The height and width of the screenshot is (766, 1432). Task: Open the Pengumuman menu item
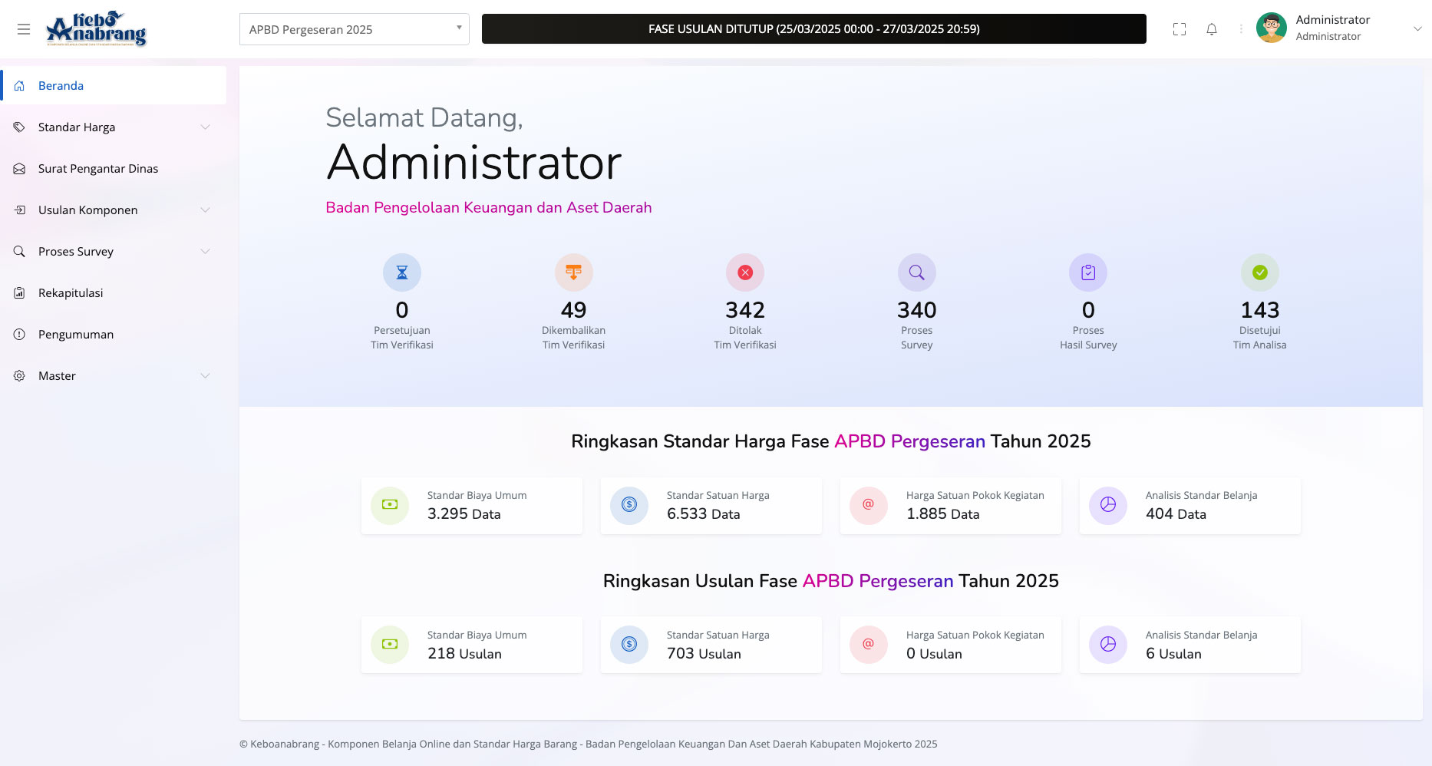113,335
